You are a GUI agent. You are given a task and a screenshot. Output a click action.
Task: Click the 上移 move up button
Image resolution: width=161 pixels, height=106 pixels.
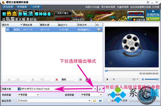tap(16, 79)
